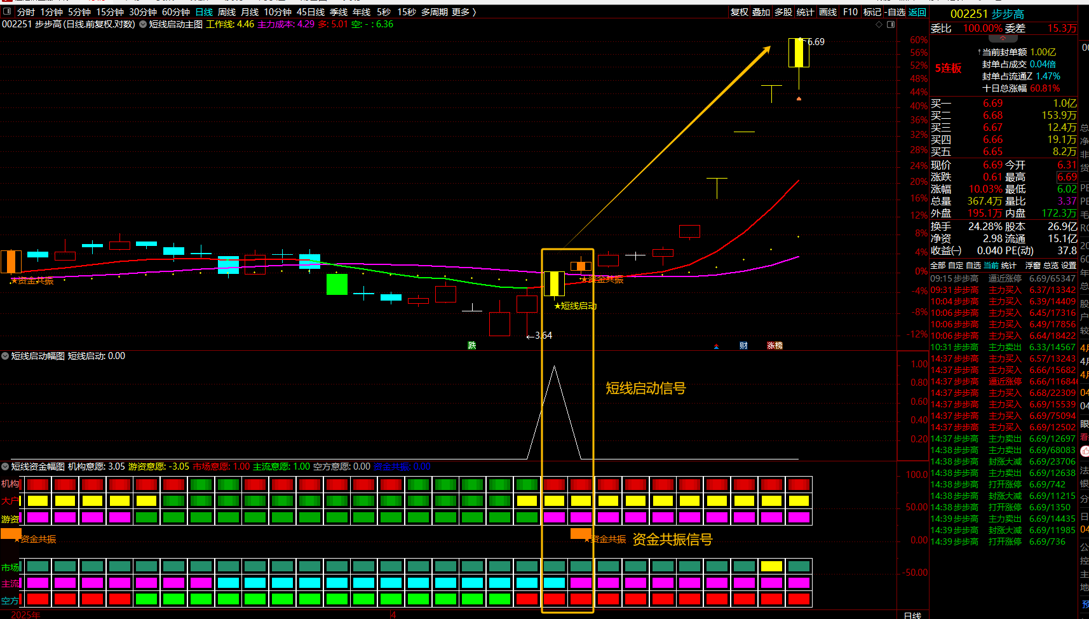Click the 6.69 high price label on chart
This screenshot has height=619, width=1089.
point(816,42)
